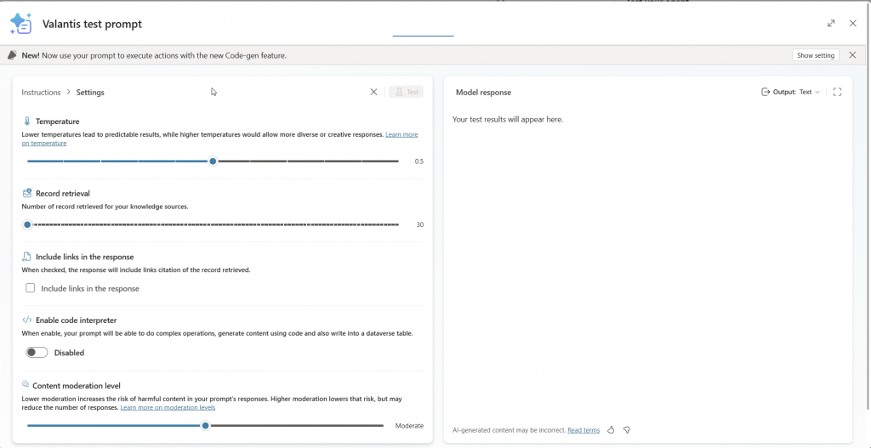Click the thumbs up feedback icon
The width and height of the screenshot is (871, 448).
tap(611, 430)
